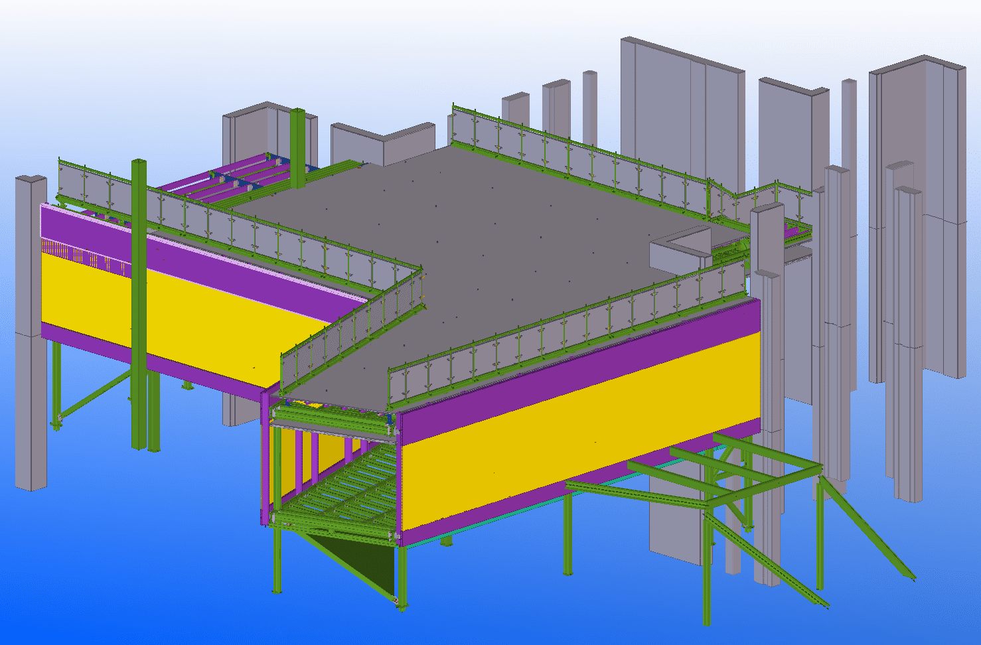This screenshot has width=981, height=645.
Task: Click the tall green steel column at left front
Action: click(x=139, y=299)
